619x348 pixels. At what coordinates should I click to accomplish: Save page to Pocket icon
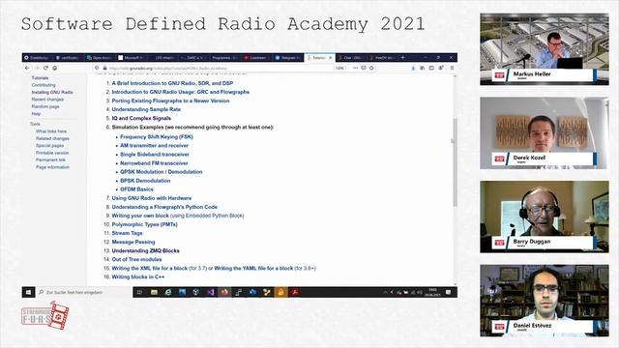[364, 68]
